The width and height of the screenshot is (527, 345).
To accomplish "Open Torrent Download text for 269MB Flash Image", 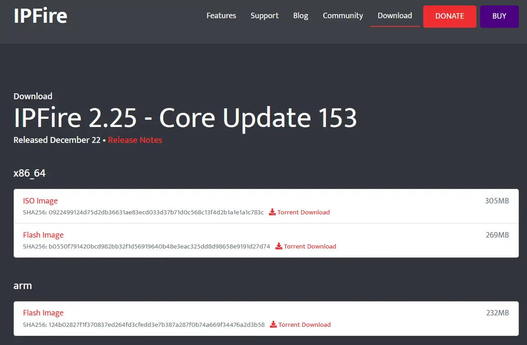I will click(x=310, y=246).
